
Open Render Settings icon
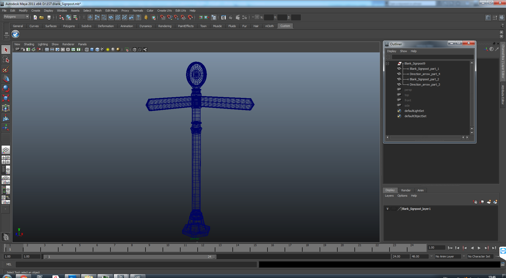click(245, 17)
